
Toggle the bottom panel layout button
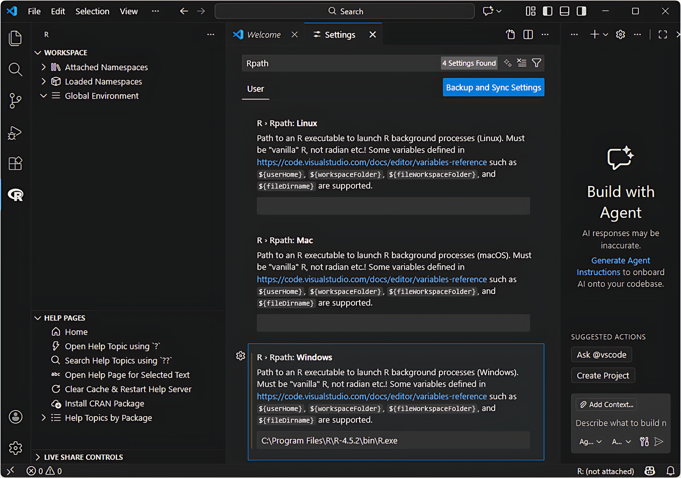tap(565, 11)
